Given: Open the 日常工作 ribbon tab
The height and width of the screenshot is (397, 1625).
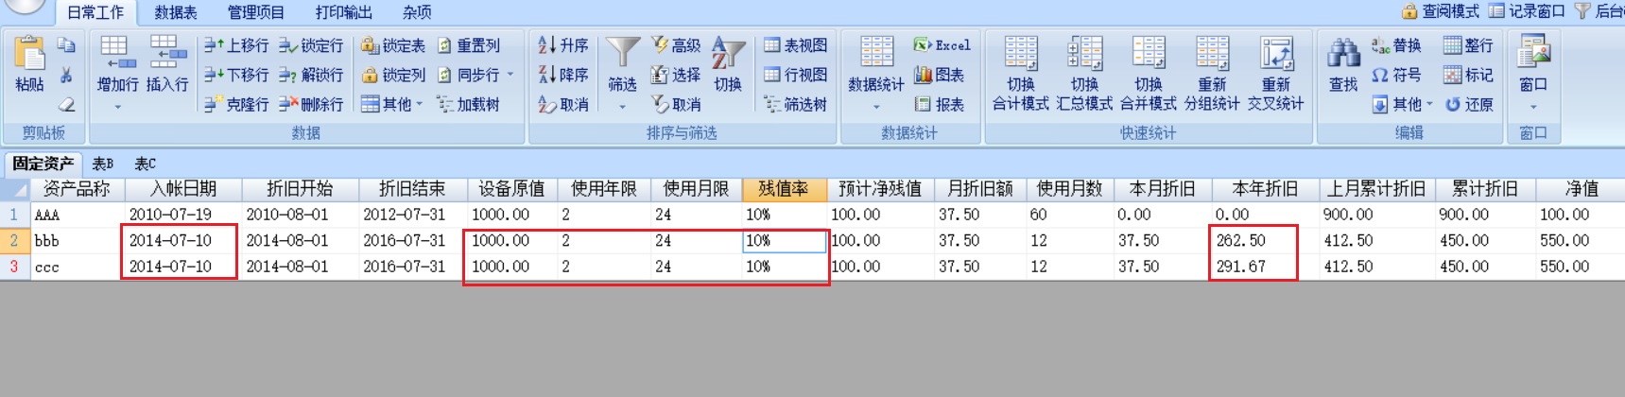Looking at the screenshot, I should (96, 12).
